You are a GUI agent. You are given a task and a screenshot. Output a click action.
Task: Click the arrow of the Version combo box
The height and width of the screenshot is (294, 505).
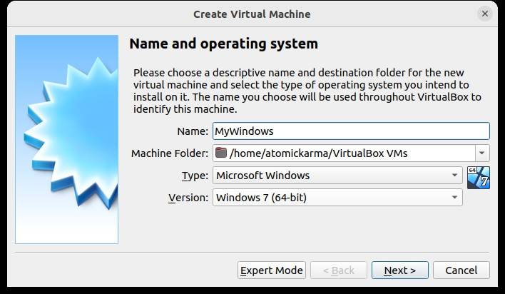(x=455, y=197)
